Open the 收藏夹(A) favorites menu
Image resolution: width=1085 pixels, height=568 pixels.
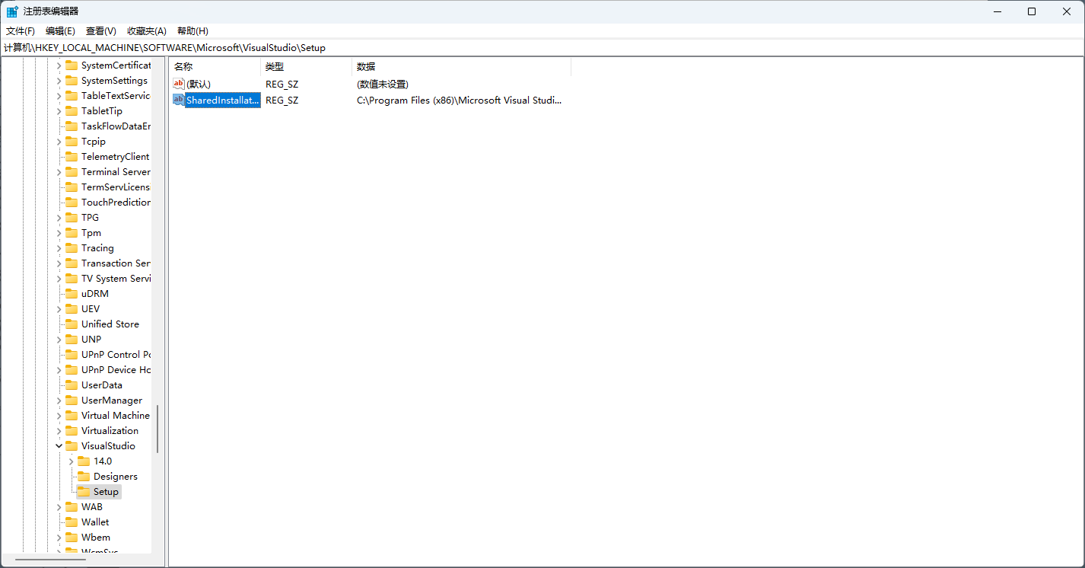(146, 31)
